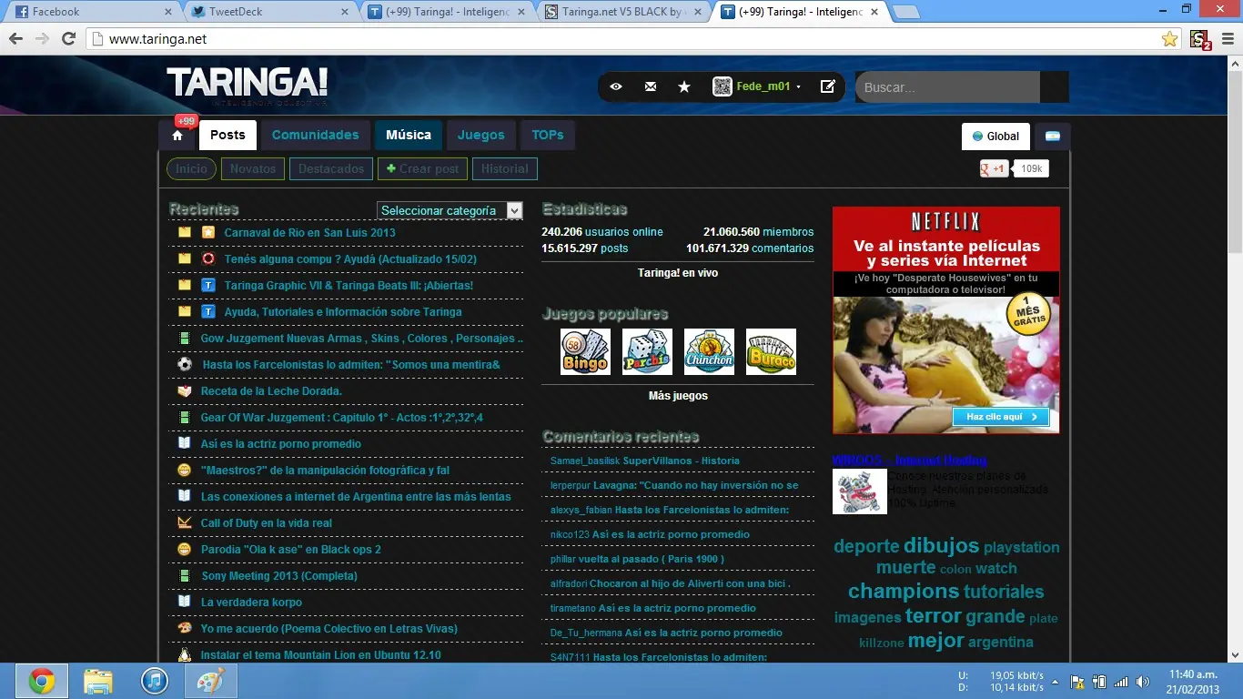
Task: Open the Bingo game icon
Action: click(585, 351)
